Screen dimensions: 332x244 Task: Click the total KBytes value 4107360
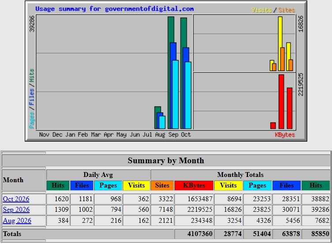tap(200, 234)
